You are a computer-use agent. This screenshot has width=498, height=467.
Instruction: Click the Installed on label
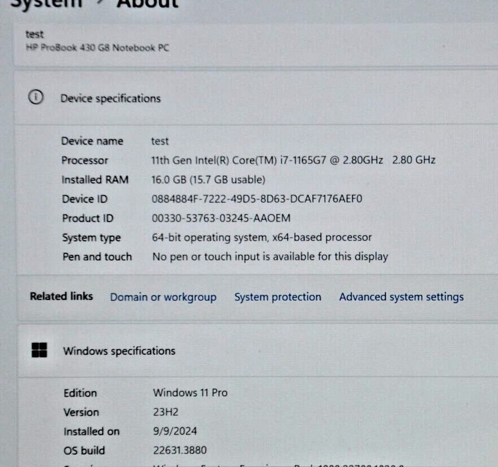point(91,431)
